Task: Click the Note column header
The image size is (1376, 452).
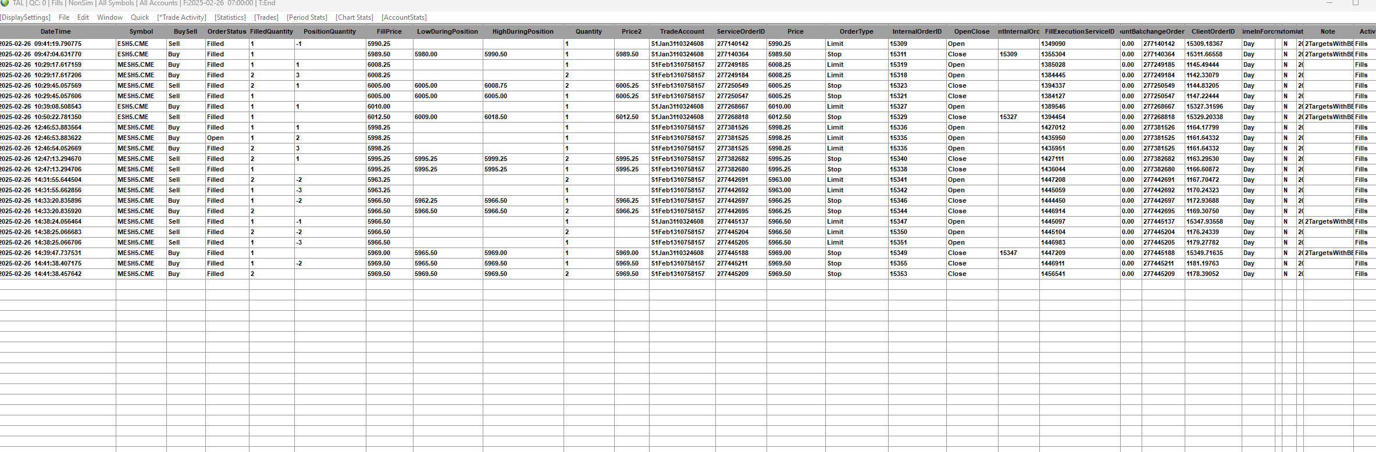Action: [1328, 31]
